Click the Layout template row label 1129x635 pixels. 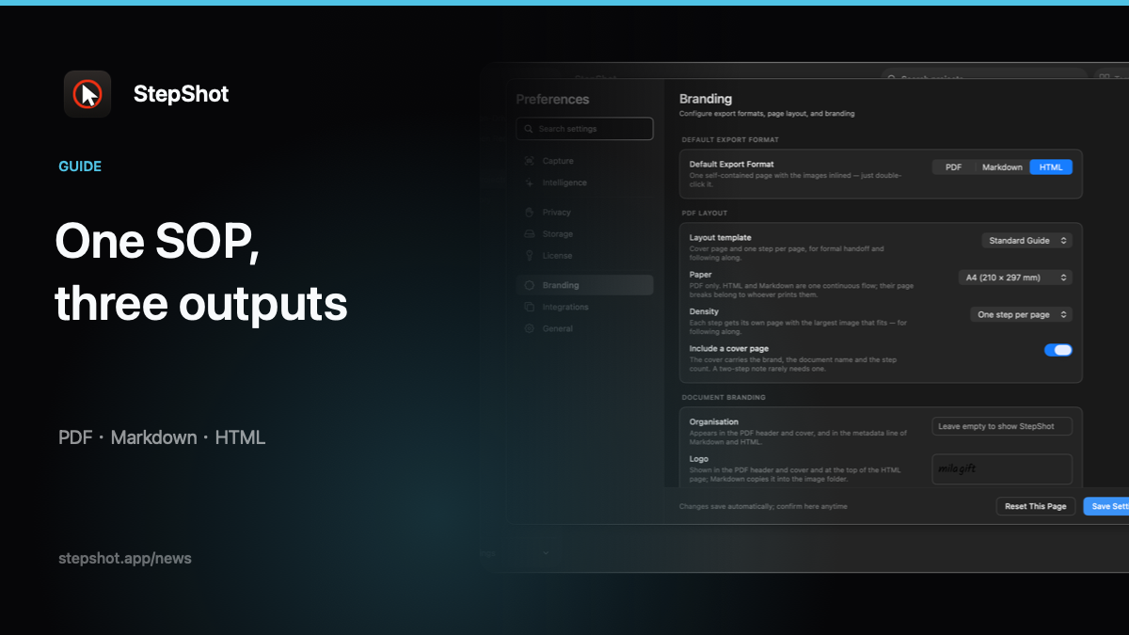coord(721,238)
